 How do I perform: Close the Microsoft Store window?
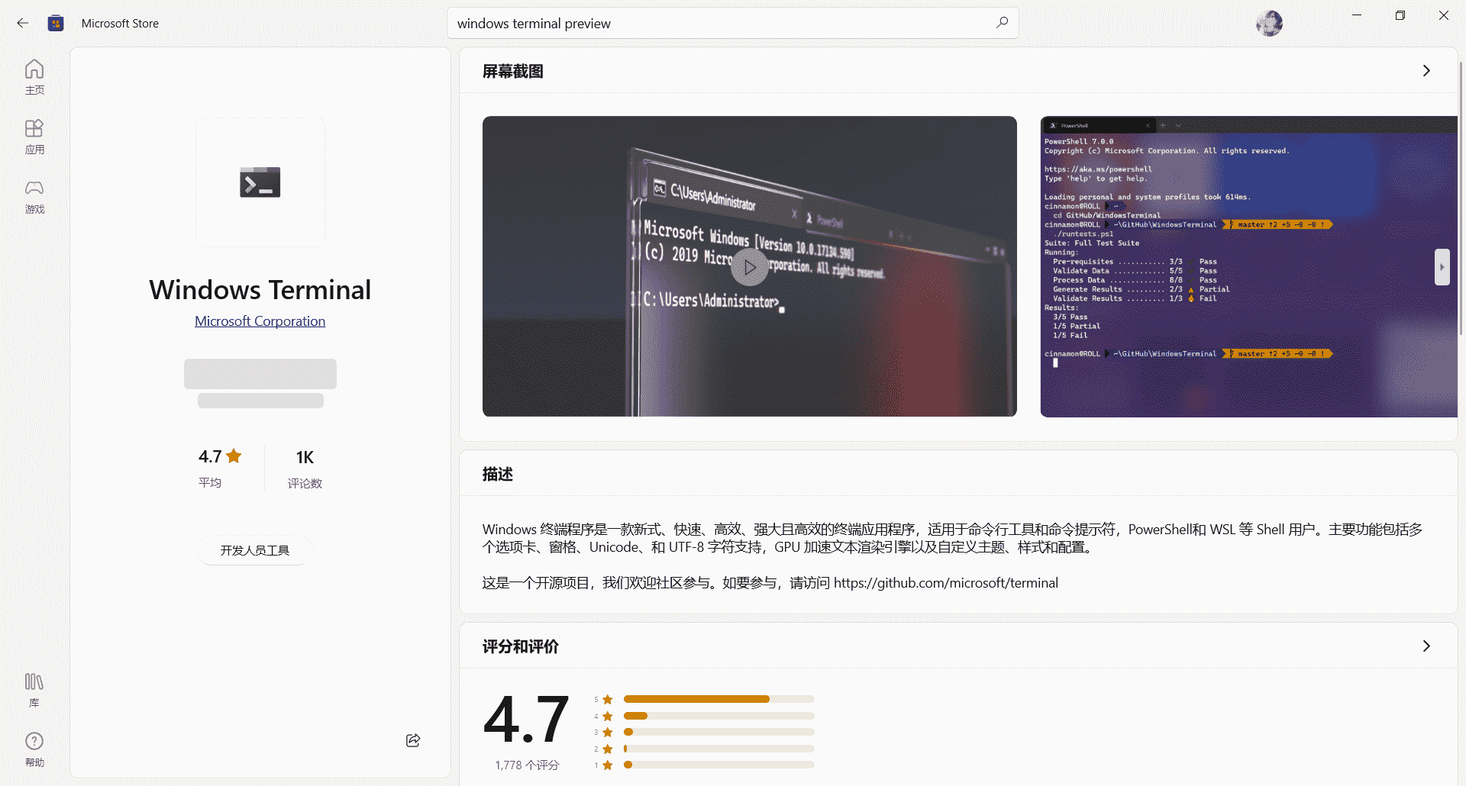click(1444, 15)
